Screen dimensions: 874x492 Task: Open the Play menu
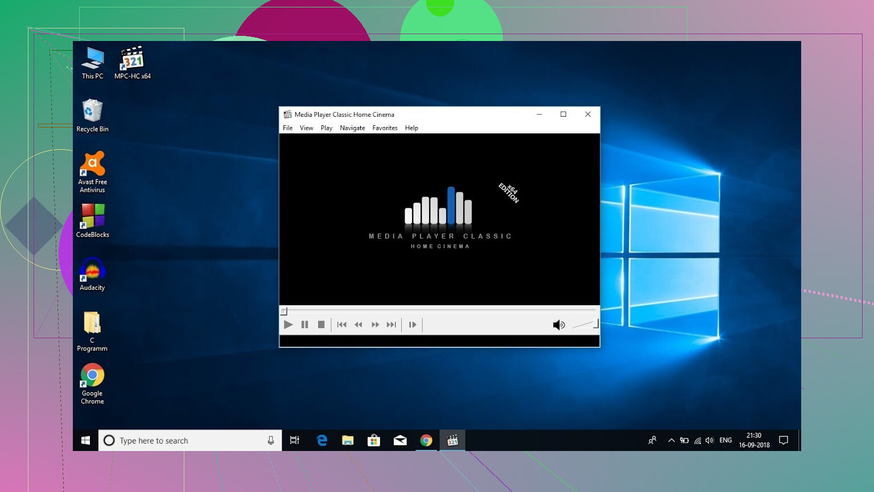327,128
